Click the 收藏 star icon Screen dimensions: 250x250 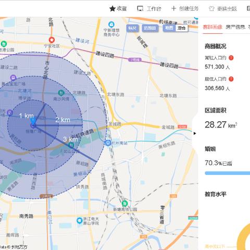click(113, 8)
